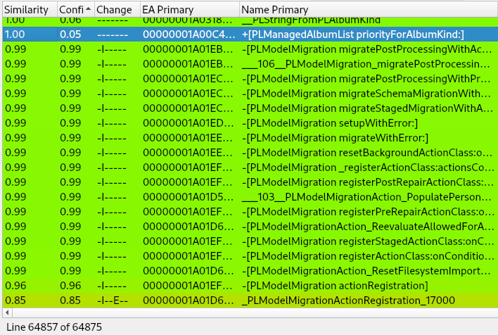
Task: Select the ___103__PLModelMigrationAction_PopulatePerson… row
Action: 250,197
